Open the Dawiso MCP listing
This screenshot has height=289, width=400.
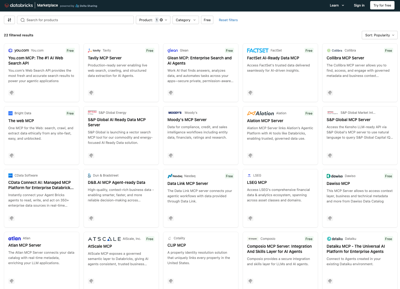tap(338, 183)
